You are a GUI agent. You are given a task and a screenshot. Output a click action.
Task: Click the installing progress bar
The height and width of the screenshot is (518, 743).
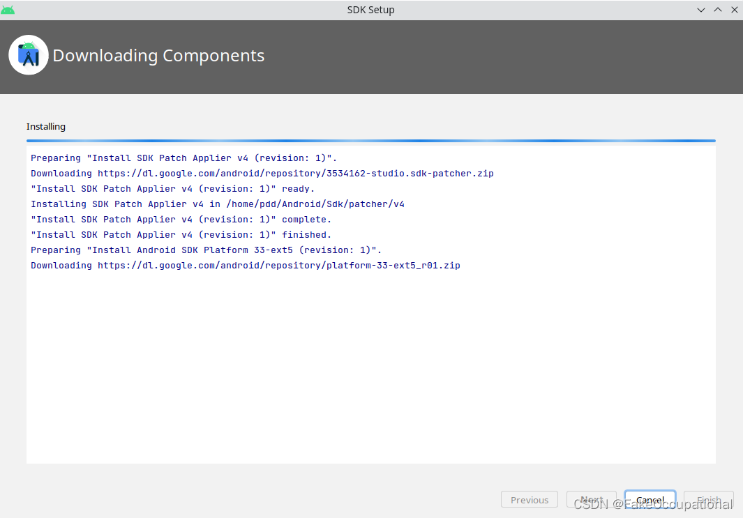[x=371, y=141]
